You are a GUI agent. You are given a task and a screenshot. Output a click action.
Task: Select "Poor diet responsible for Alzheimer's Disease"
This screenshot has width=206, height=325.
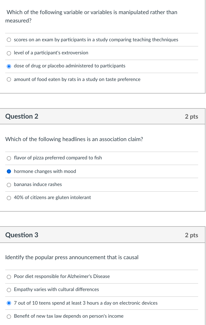(x=9, y=277)
